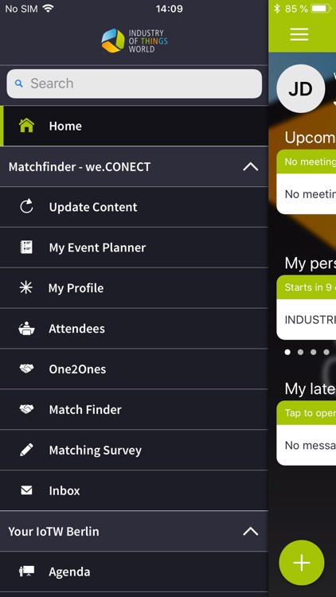Click the JD profile avatar

tap(301, 88)
